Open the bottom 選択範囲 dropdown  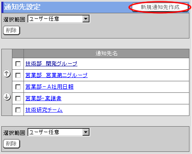tap(59, 132)
